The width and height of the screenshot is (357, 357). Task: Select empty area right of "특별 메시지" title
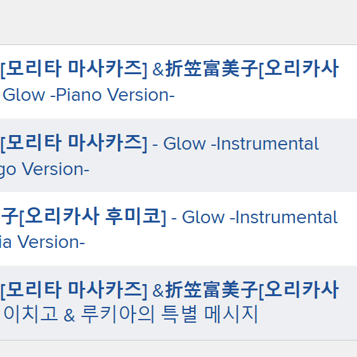308,315
